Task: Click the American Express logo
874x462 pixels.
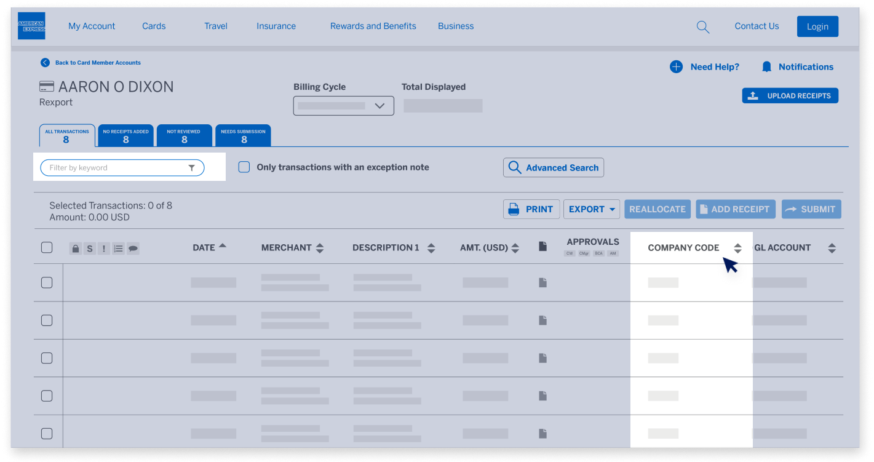Action: click(x=31, y=26)
